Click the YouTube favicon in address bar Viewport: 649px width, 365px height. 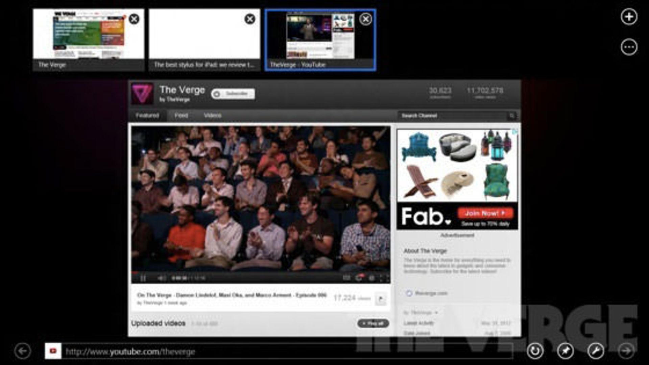[53, 351]
